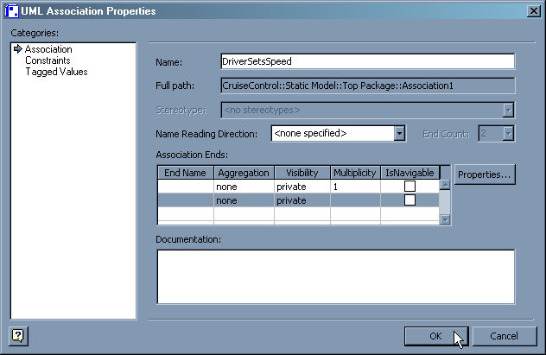This screenshot has width=546, height=355.
Task: Toggle IsNavigable checkbox in first row
Action: 409,187
